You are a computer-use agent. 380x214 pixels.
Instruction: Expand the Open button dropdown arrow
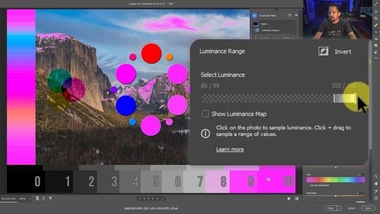[339, 208]
